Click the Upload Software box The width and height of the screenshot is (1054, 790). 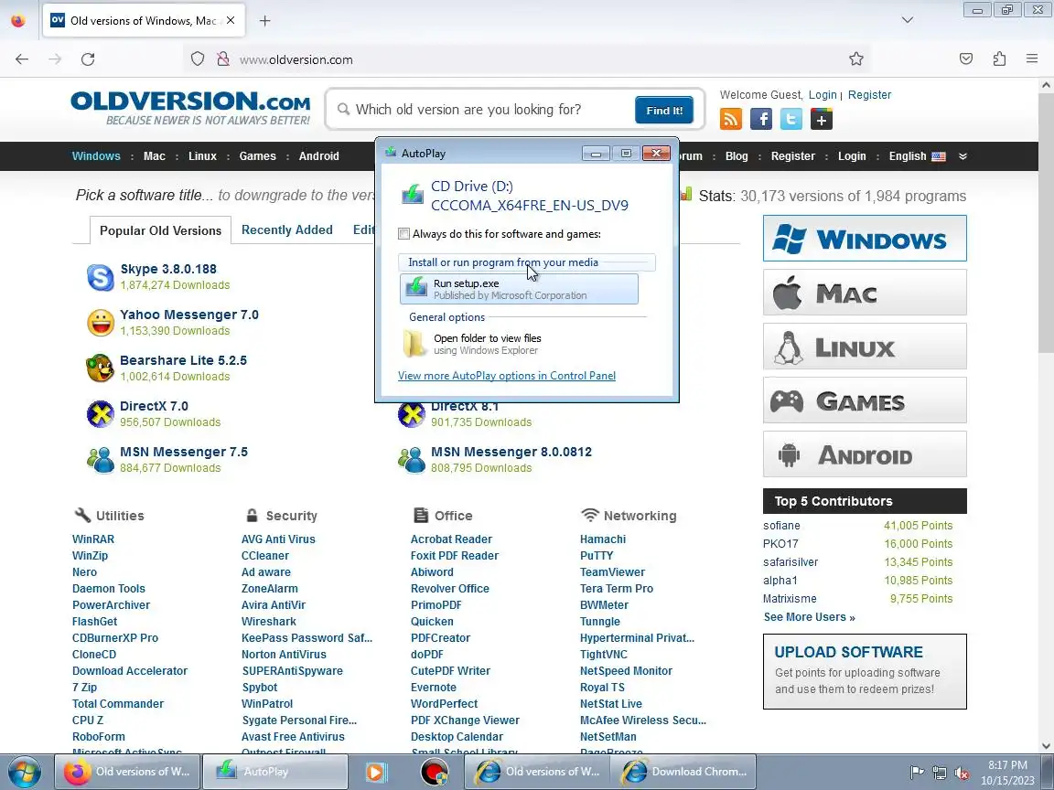pyautogui.click(x=866, y=671)
